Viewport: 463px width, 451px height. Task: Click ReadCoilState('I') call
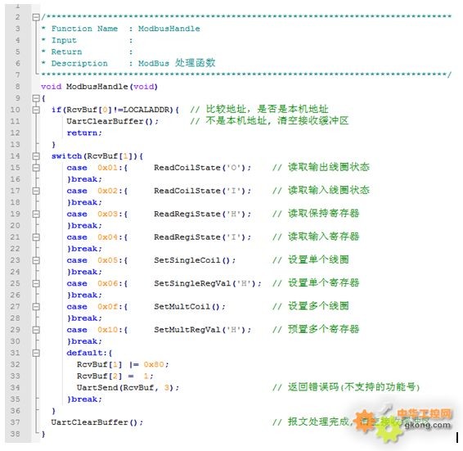click(202, 191)
